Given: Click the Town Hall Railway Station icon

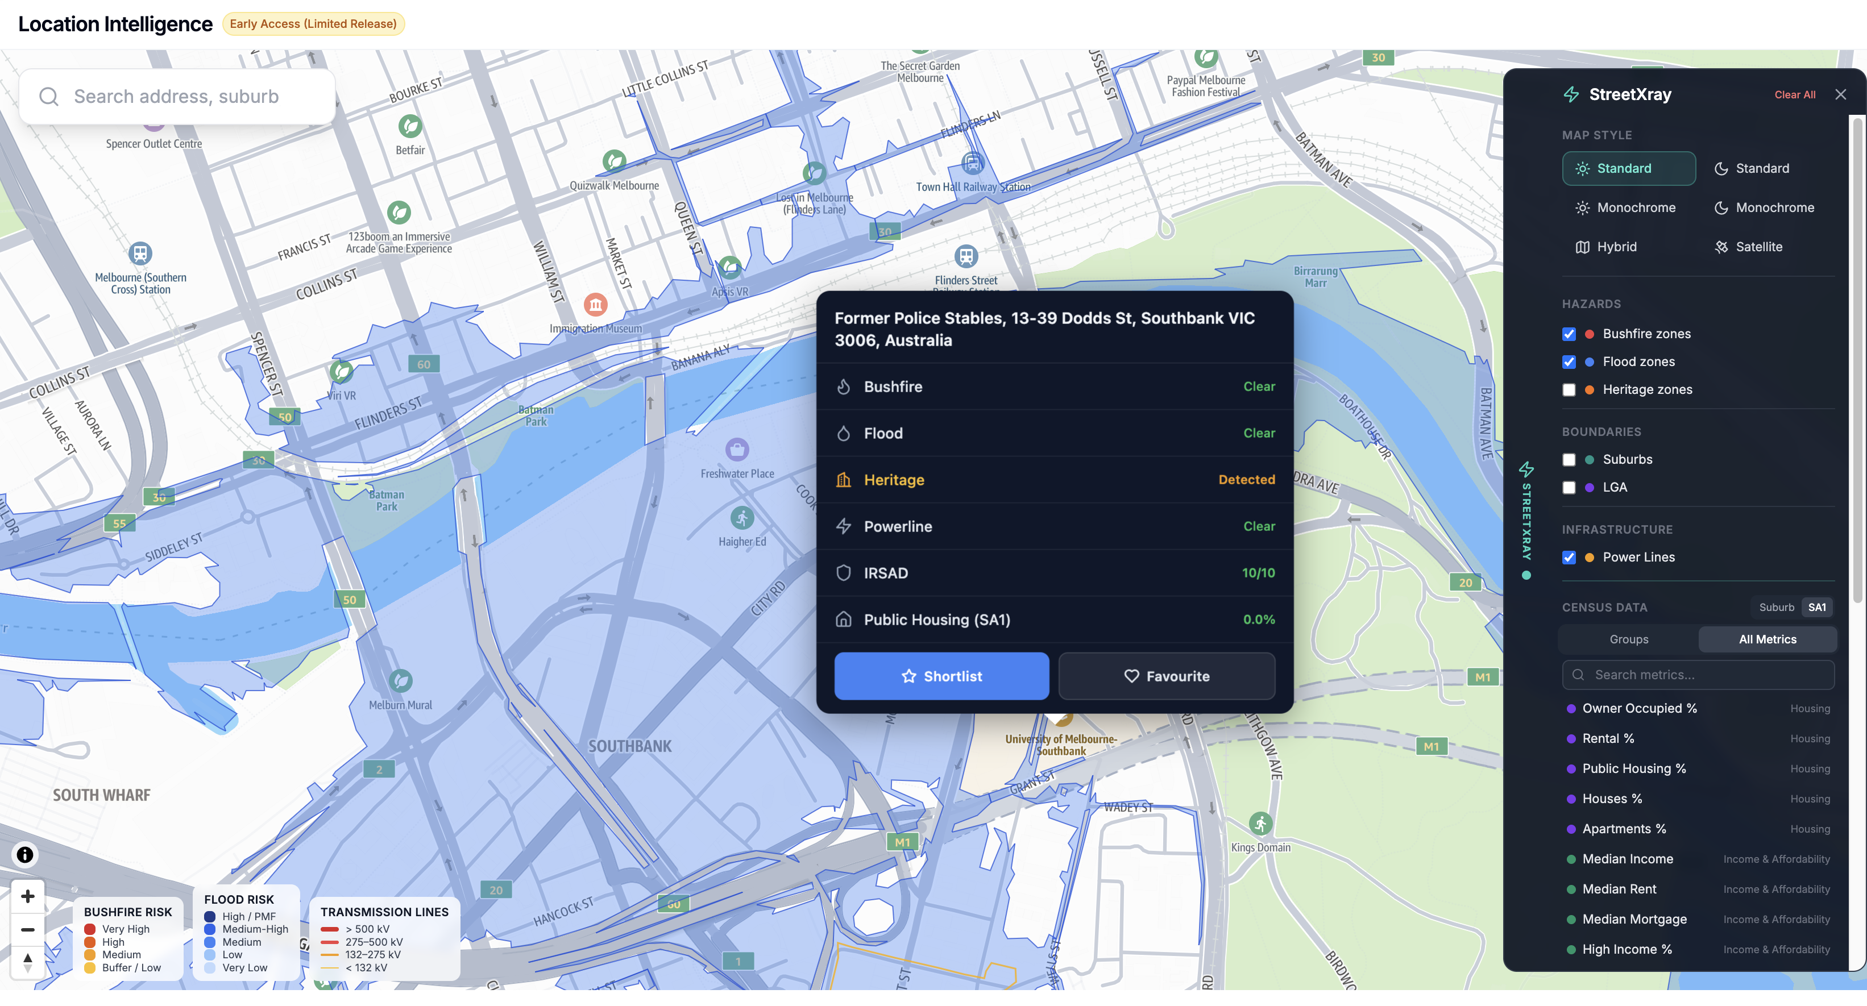Looking at the screenshot, I should (973, 163).
